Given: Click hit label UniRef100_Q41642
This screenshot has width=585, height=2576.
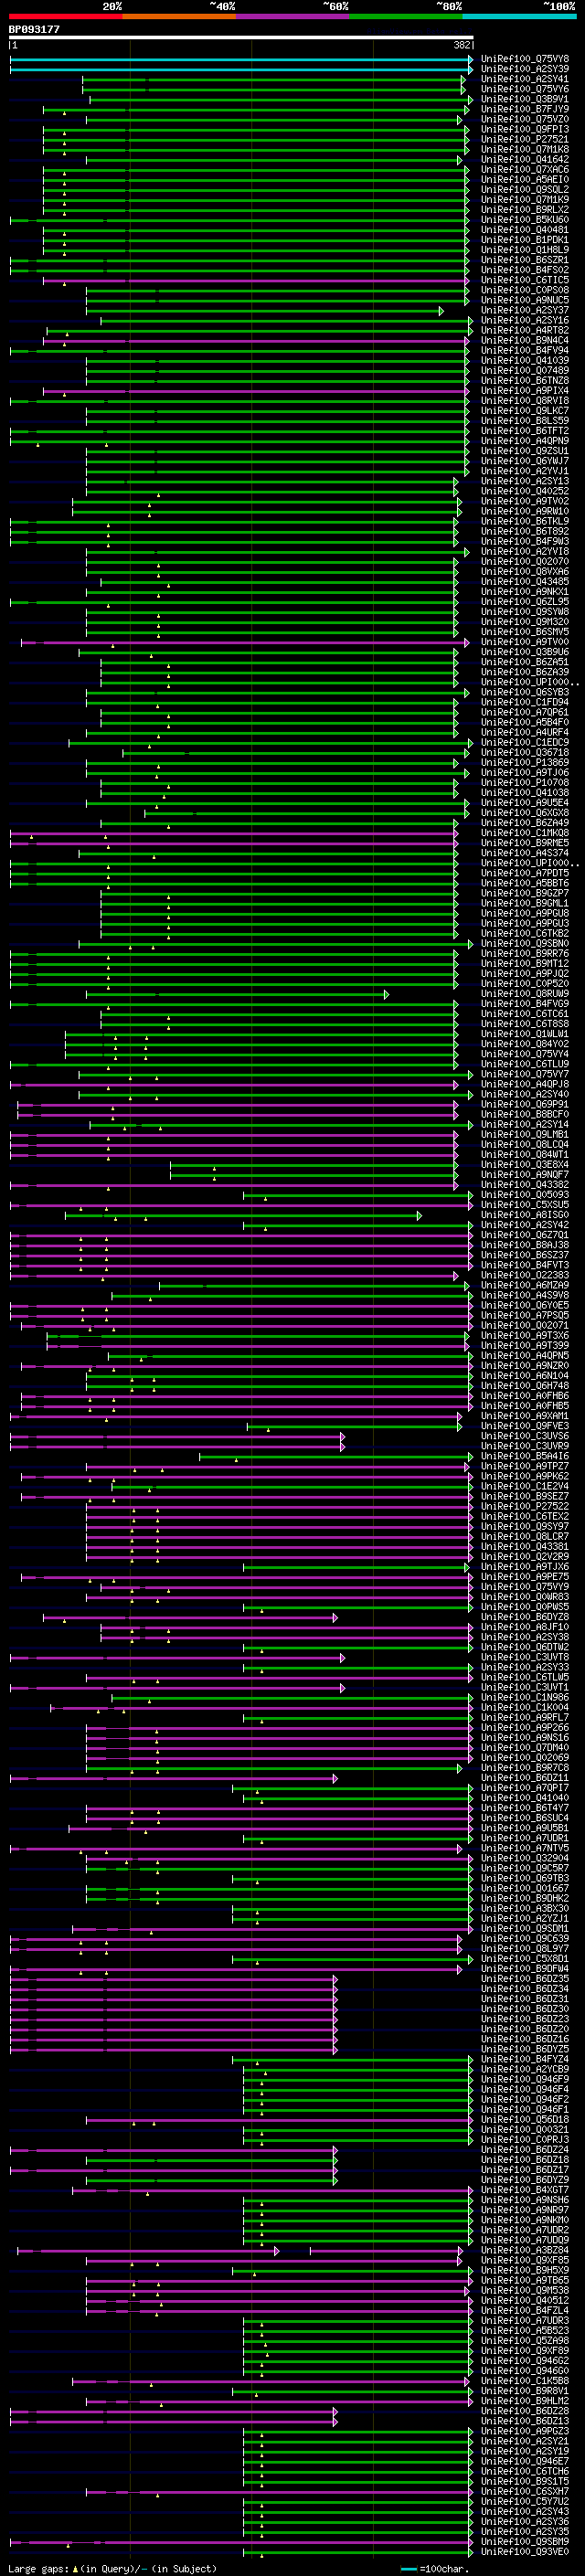Looking at the screenshot, I should (x=525, y=160).
